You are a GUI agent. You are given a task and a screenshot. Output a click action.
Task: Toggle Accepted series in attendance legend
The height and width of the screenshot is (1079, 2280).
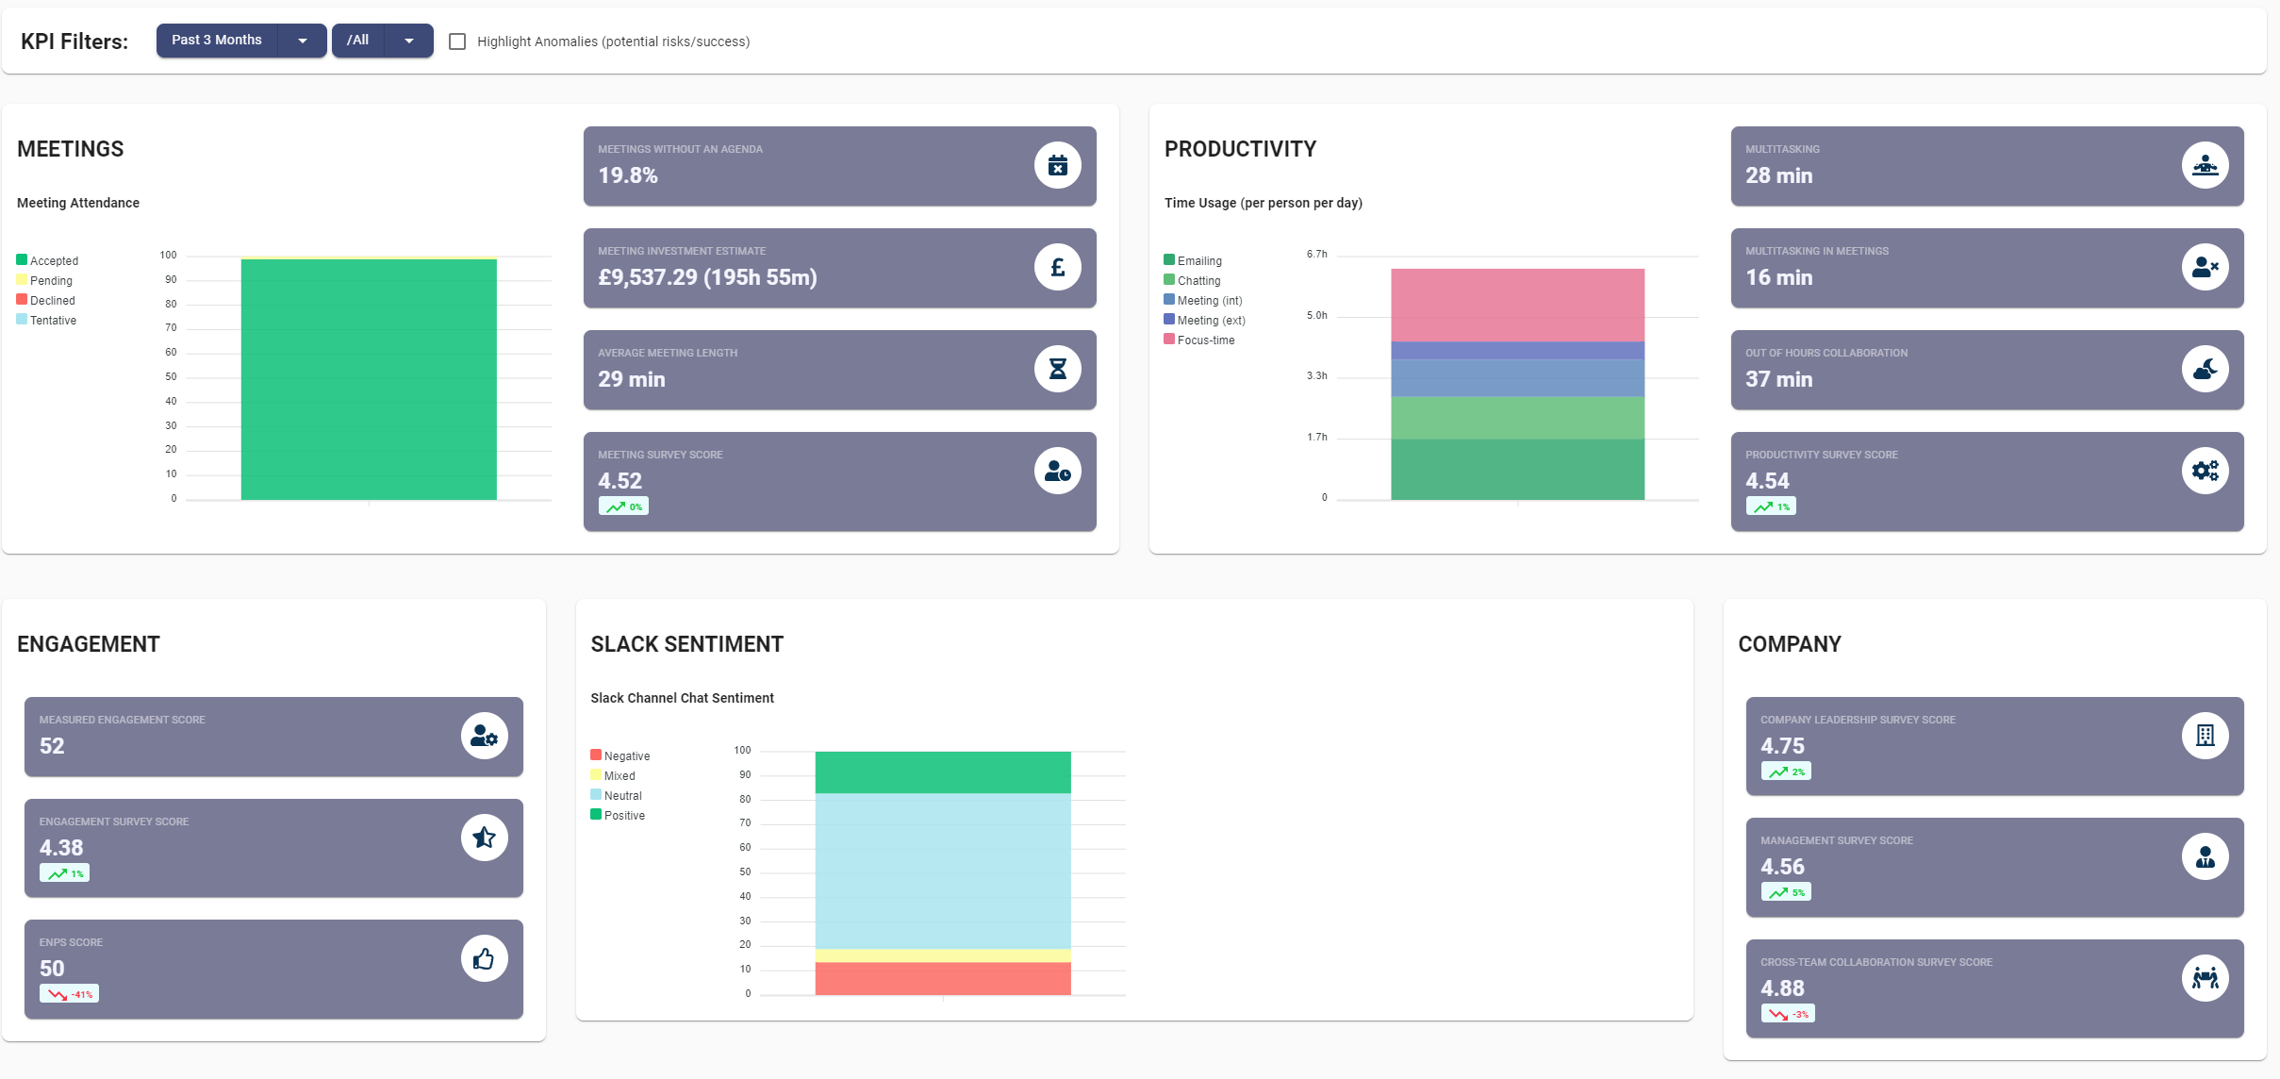tap(47, 260)
